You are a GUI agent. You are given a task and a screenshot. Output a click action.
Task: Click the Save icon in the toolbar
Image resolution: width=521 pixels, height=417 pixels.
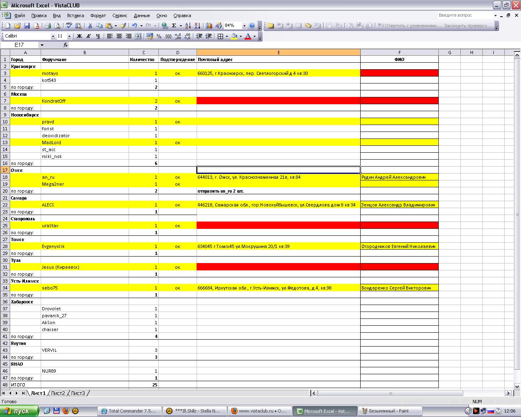click(27, 26)
